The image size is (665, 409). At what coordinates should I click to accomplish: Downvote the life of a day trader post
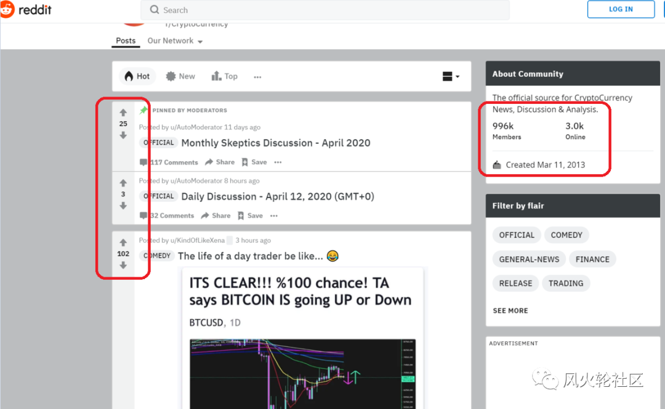(123, 265)
